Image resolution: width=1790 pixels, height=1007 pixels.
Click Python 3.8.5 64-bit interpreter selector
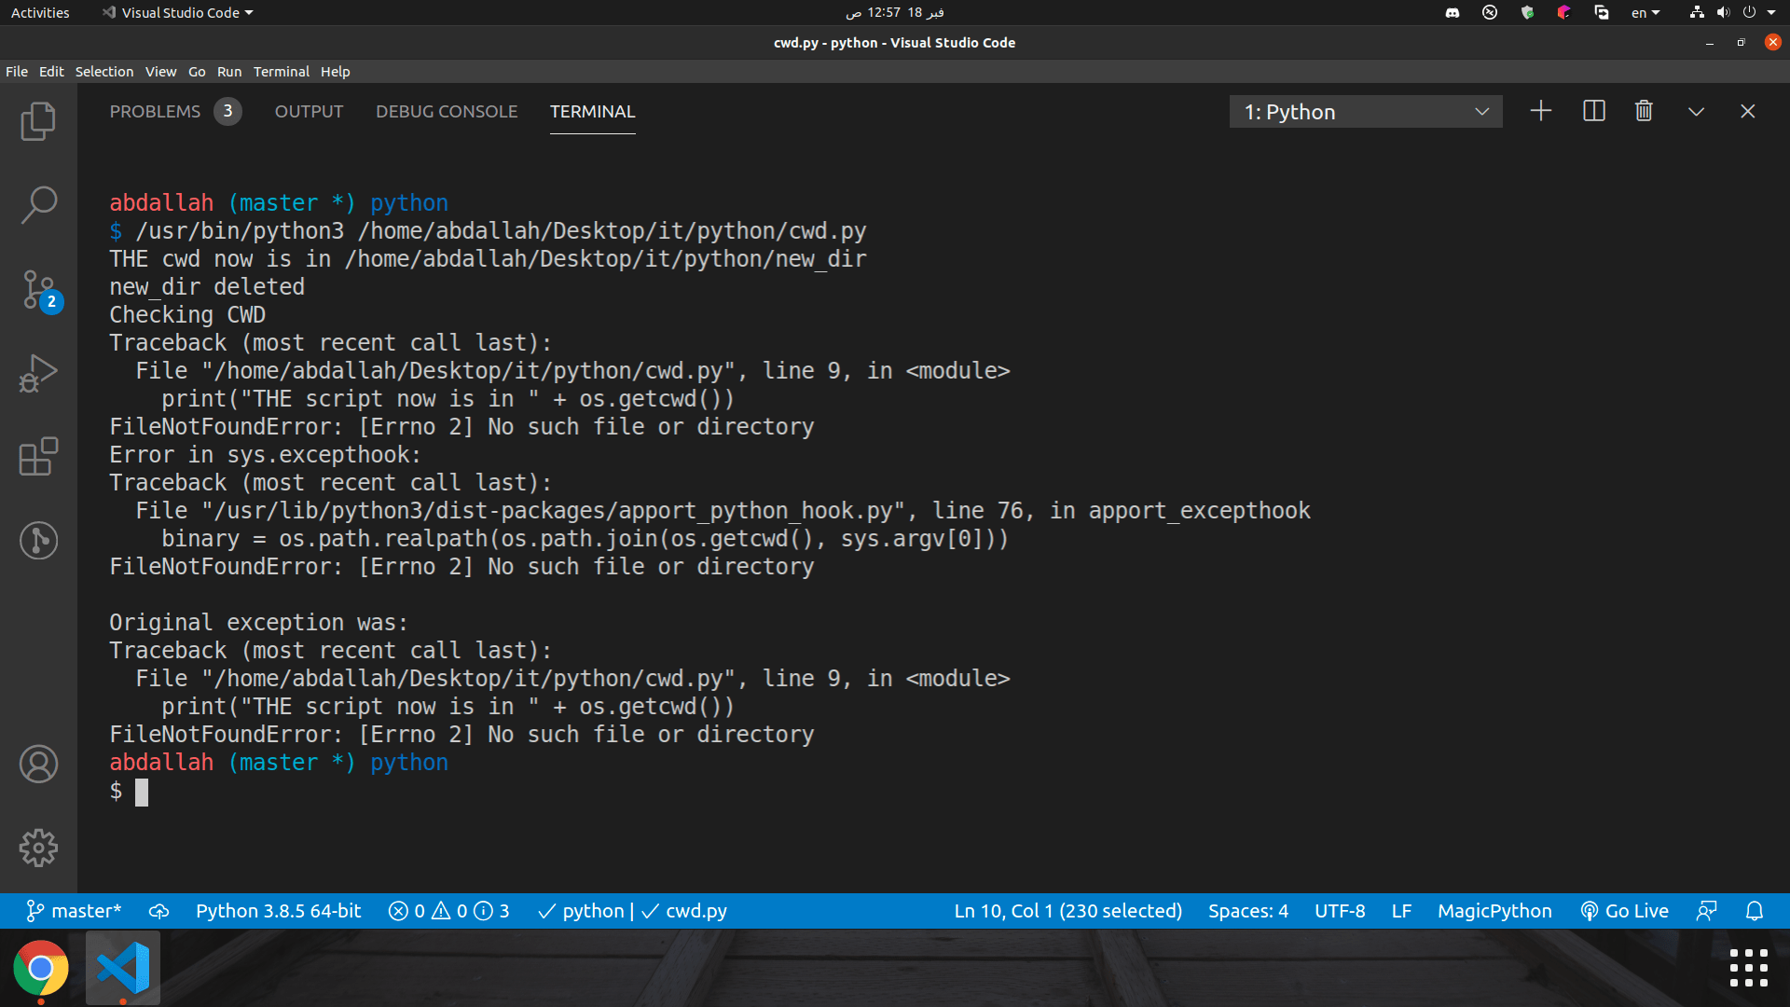click(278, 911)
